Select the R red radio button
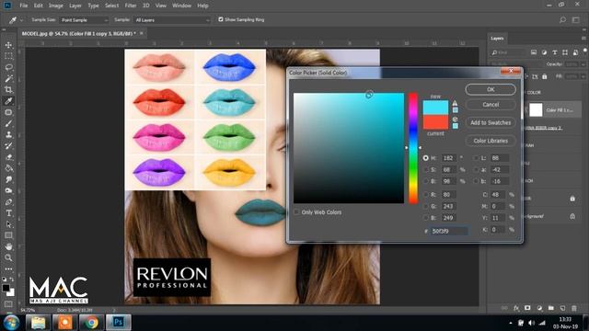The image size is (589, 331). coord(425,194)
